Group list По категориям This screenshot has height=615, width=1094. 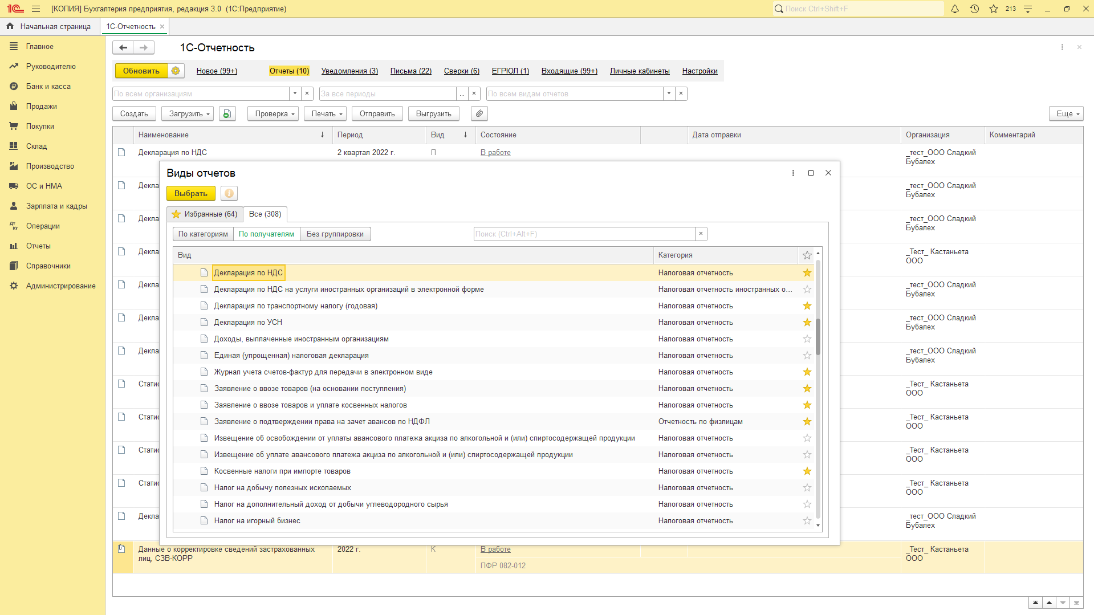[x=203, y=234]
